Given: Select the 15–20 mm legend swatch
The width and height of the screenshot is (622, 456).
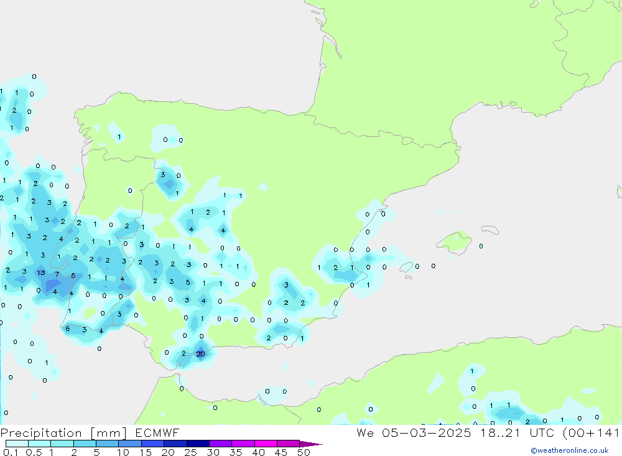Looking at the screenshot, I should point(152,444).
